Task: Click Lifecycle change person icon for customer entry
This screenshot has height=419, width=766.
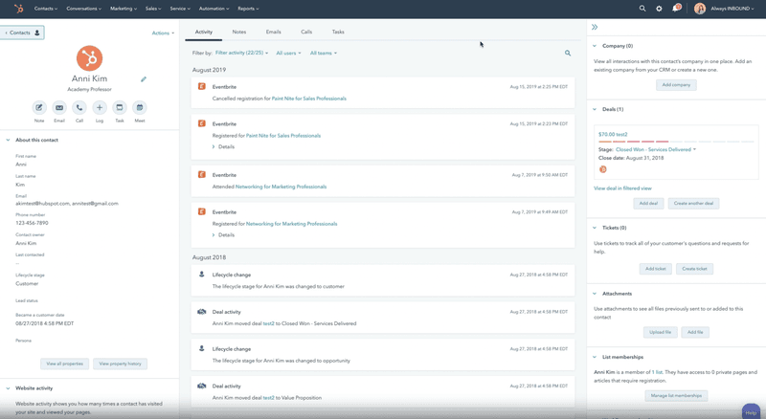Action: pyautogui.click(x=202, y=274)
